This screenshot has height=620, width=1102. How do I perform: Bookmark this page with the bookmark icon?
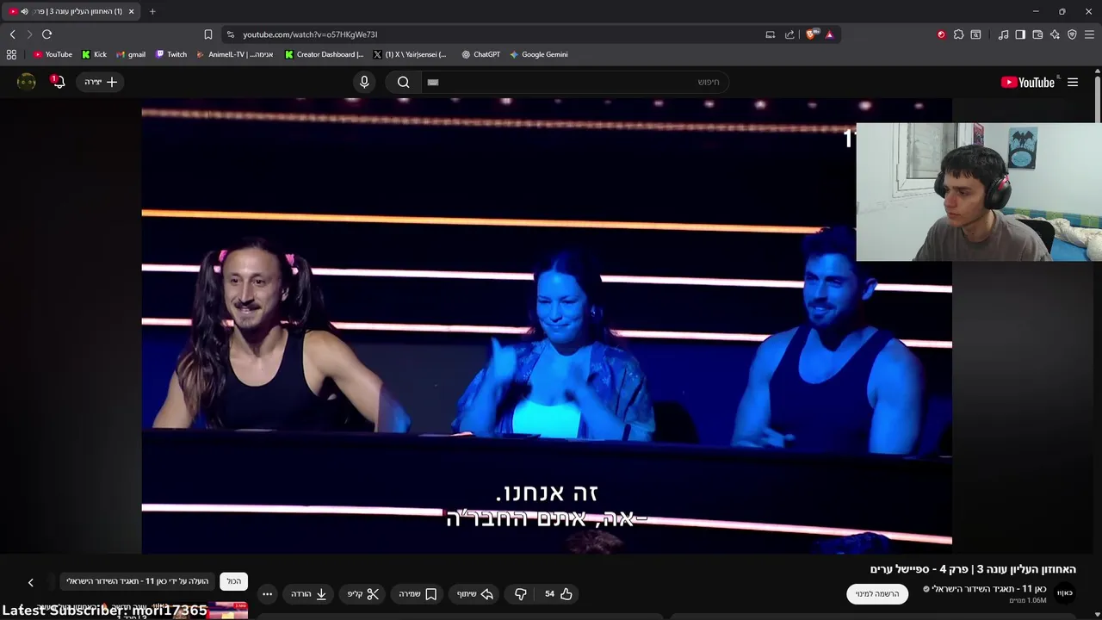point(208,34)
